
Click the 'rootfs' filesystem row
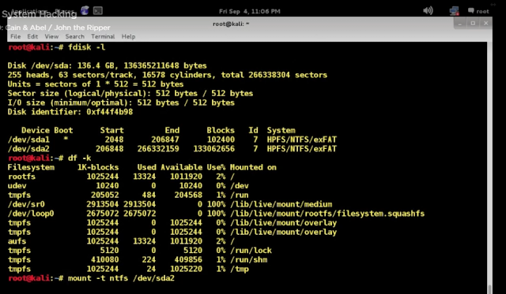click(x=121, y=177)
